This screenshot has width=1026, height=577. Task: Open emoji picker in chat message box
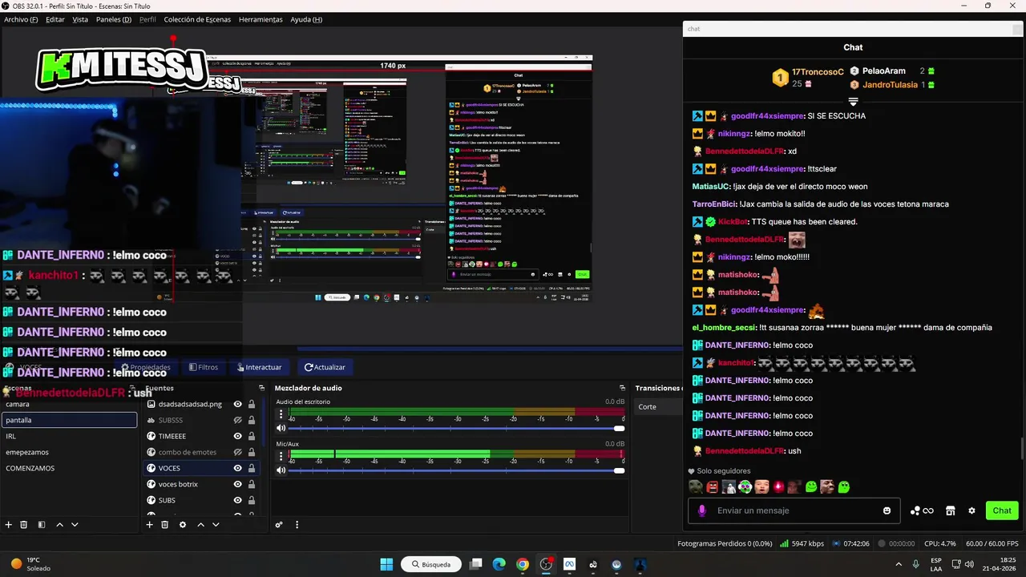tap(887, 510)
